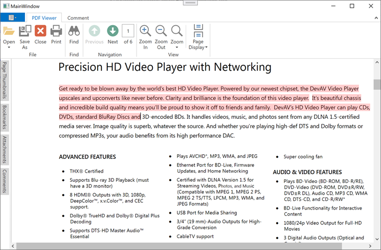Go to Next page green arrow
Image resolution: width=381 pixels, height=250 pixels.
point(113,31)
